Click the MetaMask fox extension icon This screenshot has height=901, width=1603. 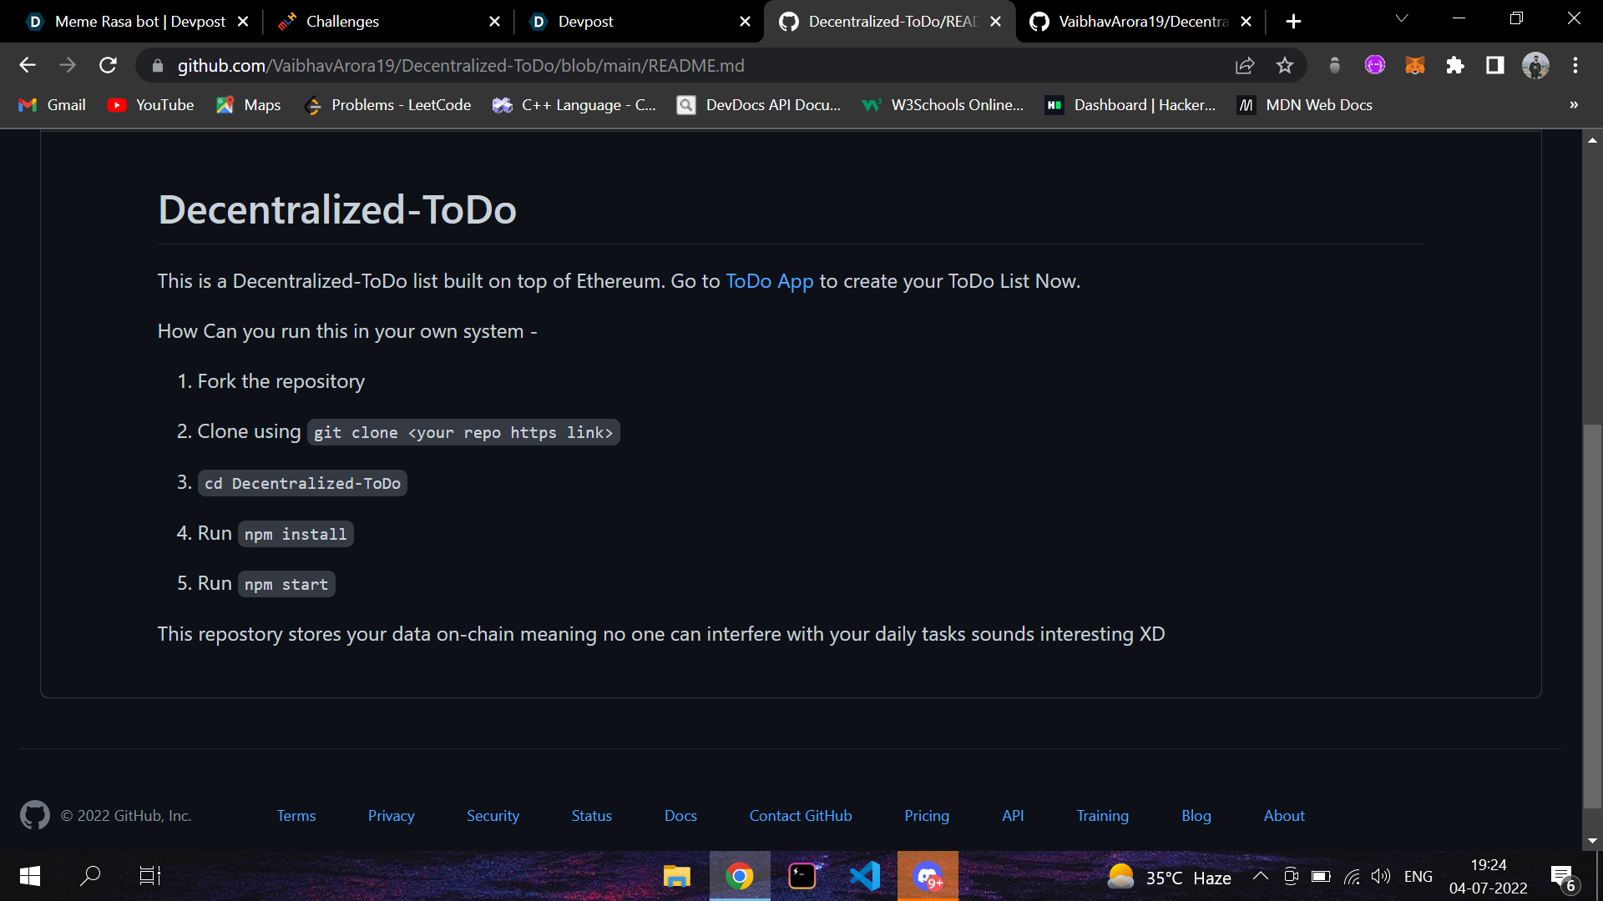[x=1414, y=65]
